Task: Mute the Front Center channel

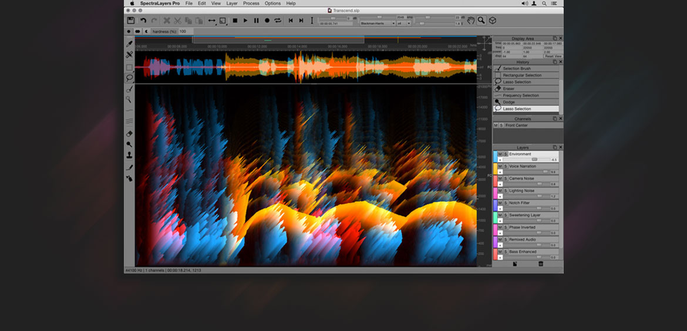Action: pos(496,125)
